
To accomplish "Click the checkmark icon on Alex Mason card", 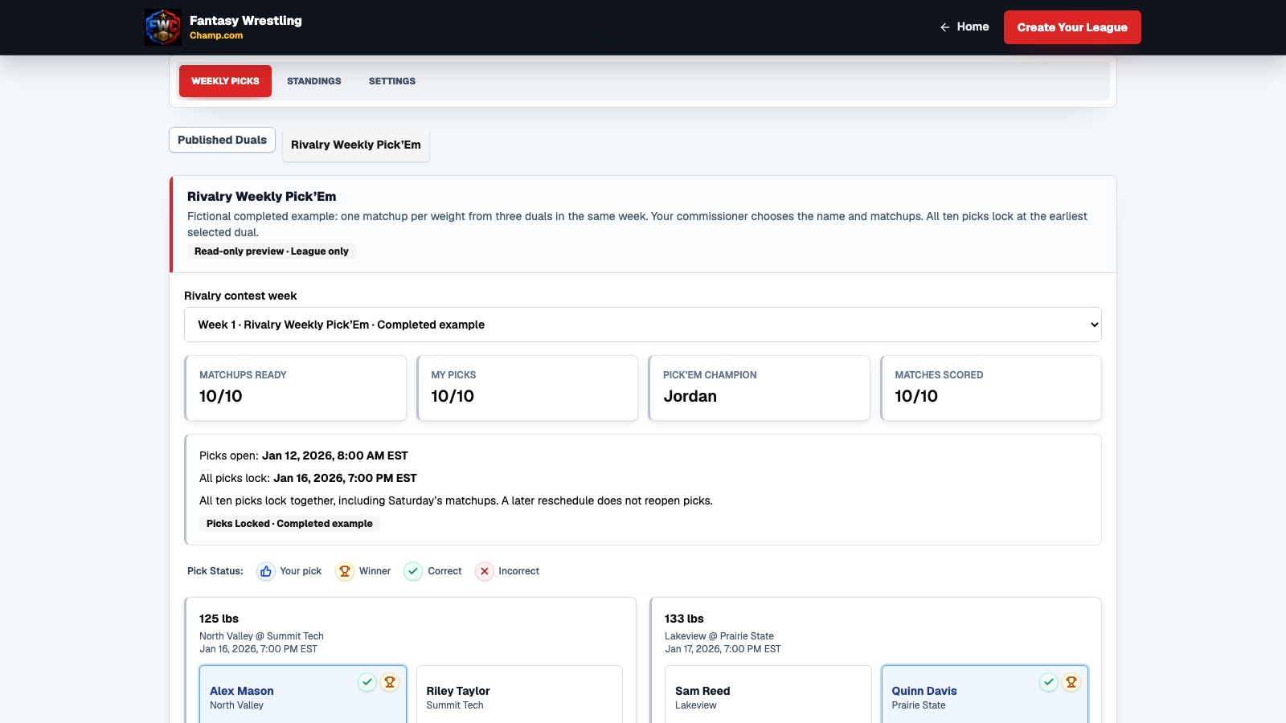I will click(x=367, y=682).
